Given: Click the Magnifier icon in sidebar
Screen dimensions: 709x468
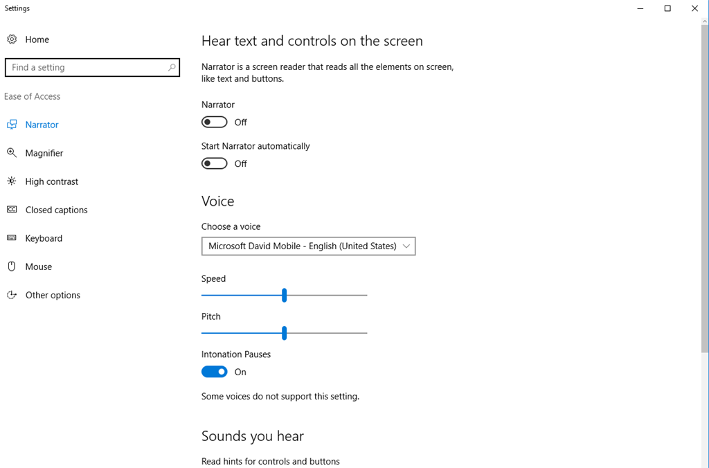Looking at the screenshot, I should pyautogui.click(x=12, y=153).
